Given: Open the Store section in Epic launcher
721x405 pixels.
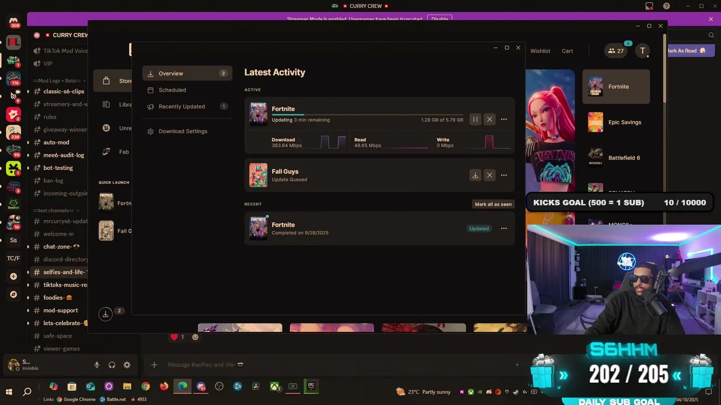Looking at the screenshot, I should point(113,81).
